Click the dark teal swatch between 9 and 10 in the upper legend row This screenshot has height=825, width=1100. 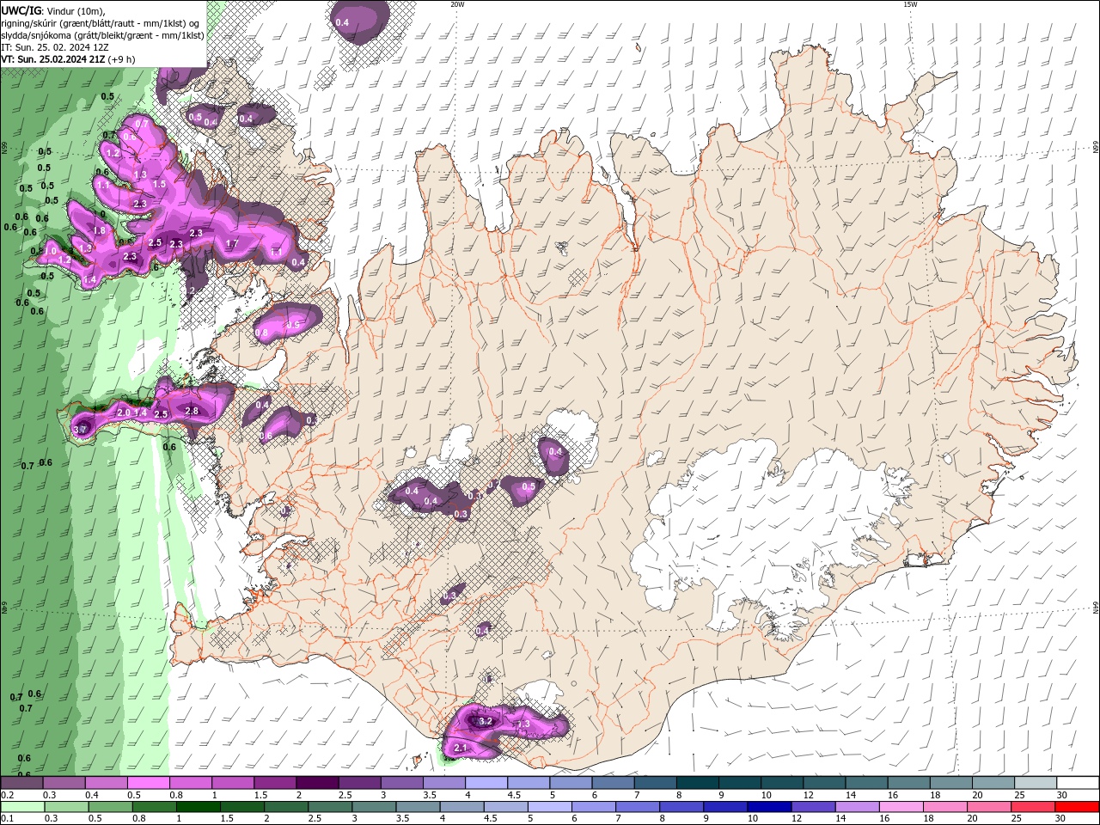click(741, 783)
